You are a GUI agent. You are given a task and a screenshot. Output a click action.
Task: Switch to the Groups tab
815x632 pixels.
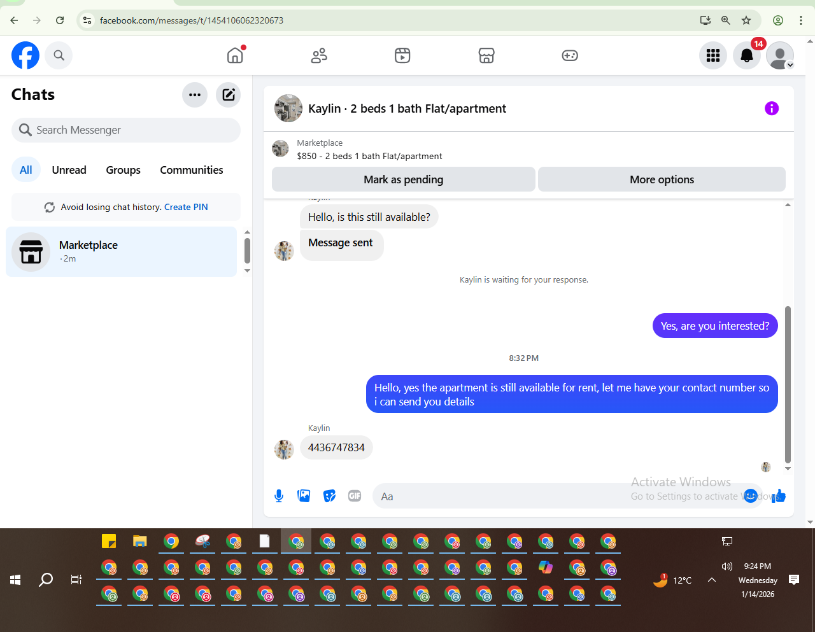[123, 170]
